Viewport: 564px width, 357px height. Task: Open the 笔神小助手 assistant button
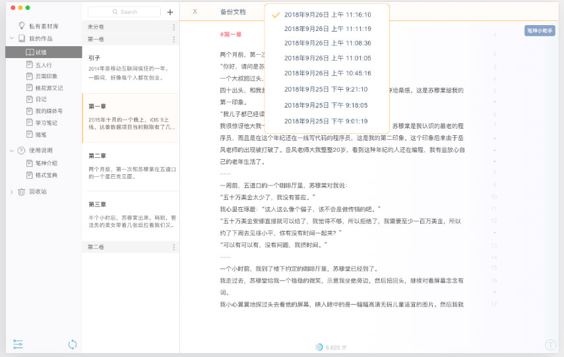point(540,31)
